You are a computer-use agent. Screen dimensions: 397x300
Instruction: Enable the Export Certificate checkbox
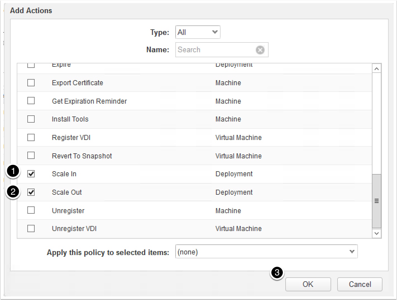pyautogui.click(x=31, y=83)
